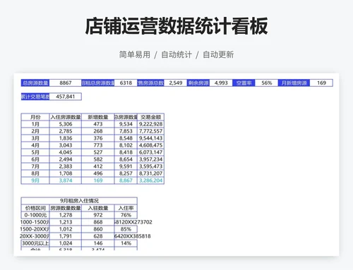Click the 入住率 column header

[x=126, y=208]
